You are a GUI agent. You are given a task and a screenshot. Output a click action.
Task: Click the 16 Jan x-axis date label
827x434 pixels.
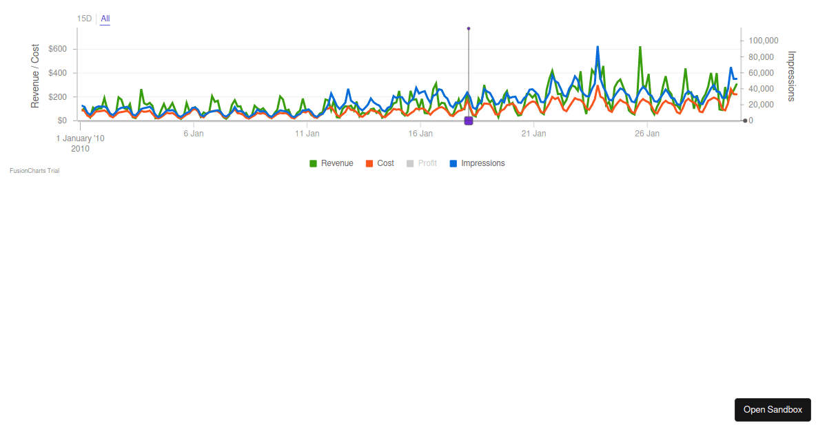pyautogui.click(x=420, y=134)
